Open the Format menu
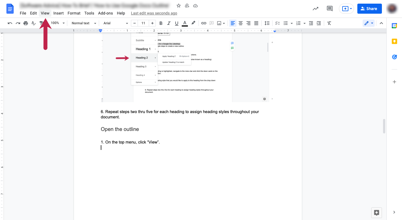This screenshot has width=402, height=220. point(74,13)
